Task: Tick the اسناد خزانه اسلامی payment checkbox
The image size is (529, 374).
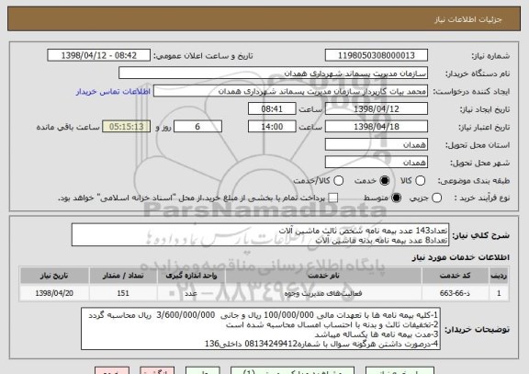Action: [333, 198]
